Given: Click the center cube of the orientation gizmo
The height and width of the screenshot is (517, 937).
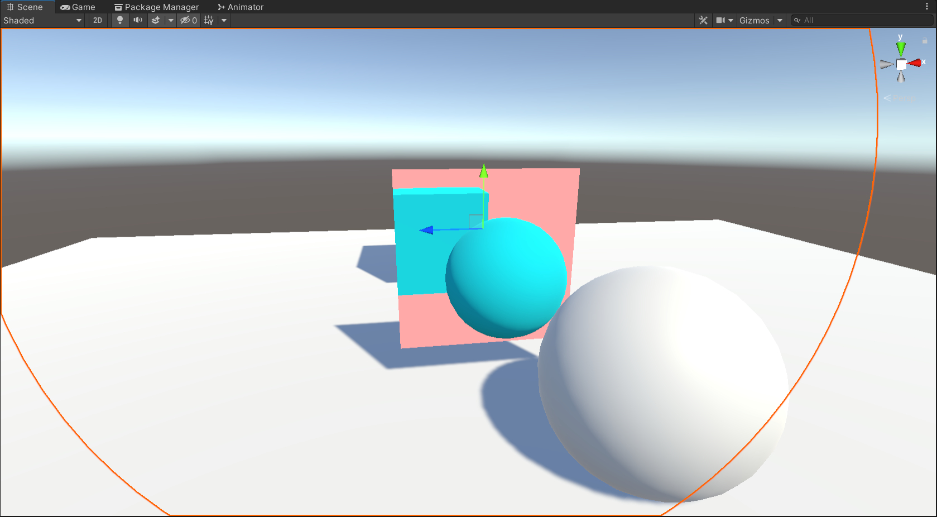Looking at the screenshot, I should [x=901, y=65].
